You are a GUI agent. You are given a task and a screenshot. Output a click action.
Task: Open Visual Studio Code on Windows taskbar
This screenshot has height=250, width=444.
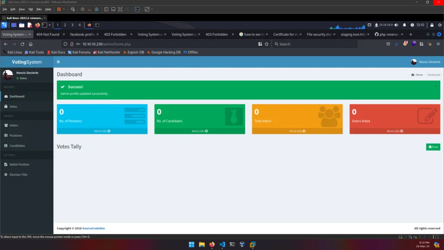222,244
